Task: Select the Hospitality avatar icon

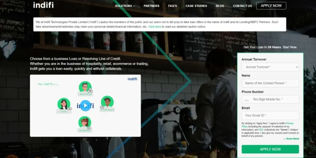Action: tap(85, 123)
